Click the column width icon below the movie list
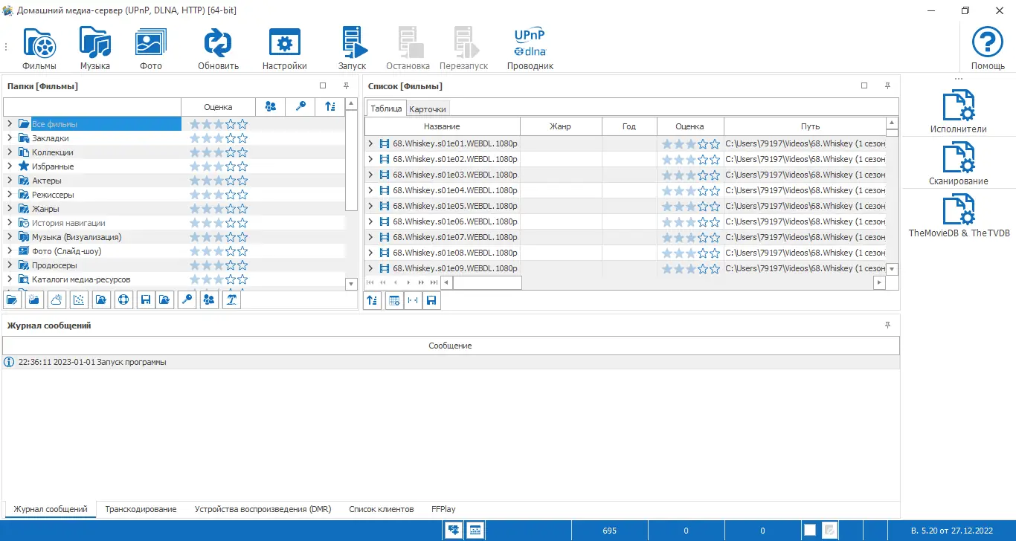 (x=412, y=300)
